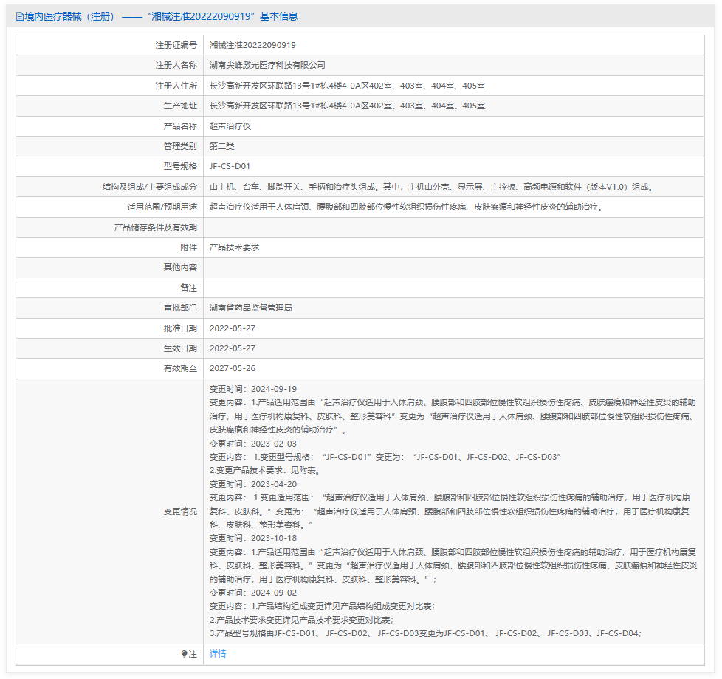Screen dimensions: 722x679
Task: Click the 结构及组成/主要组成成分 row label
Action: tap(150, 187)
